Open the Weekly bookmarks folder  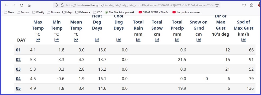tap(38, 12)
